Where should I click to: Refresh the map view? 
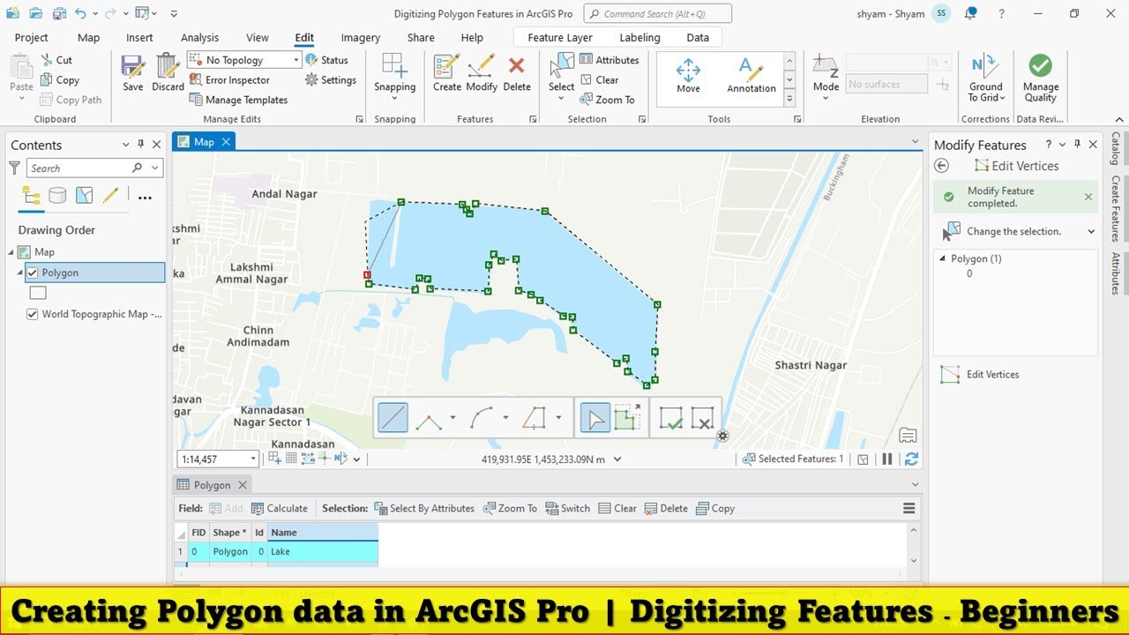911,459
